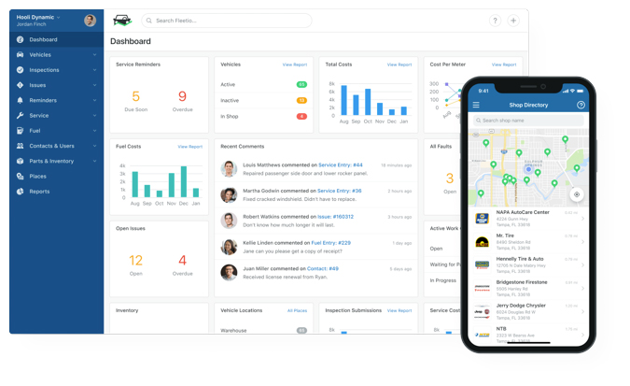The height and width of the screenshot is (386, 630).
Task: Go to Places in the sidebar
Action: coord(37,176)
